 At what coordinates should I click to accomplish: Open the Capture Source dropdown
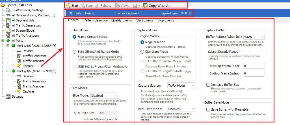181,85
